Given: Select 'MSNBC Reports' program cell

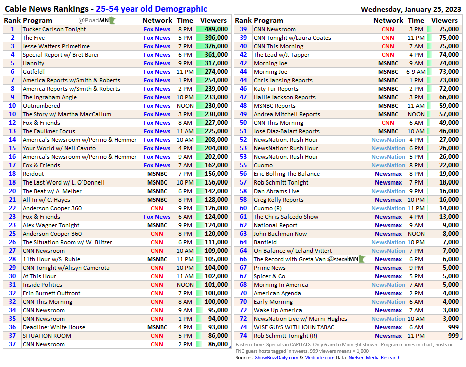Looking at the screenshot, I should point(311,106).
